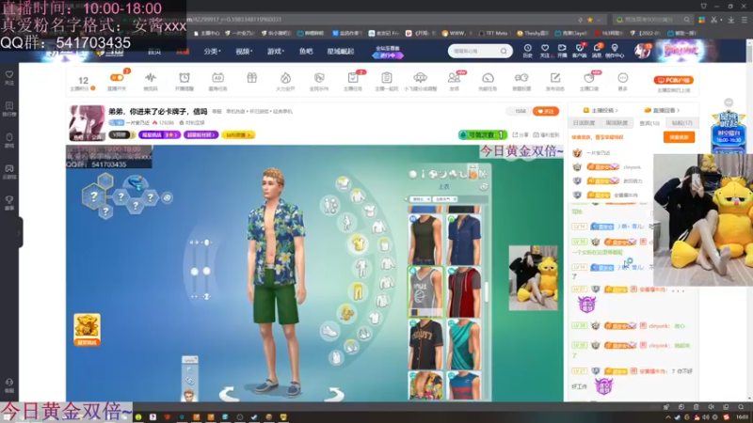This screenshot has width=753, height=423.
Task: Open streamer tasks checklist icon with badge
Action: pos(353,78)
